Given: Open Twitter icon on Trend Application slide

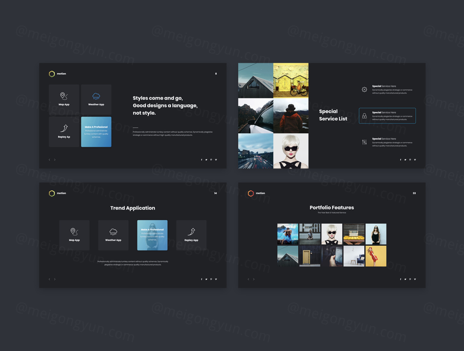Looking at the screenshot, I should point(206,279).
